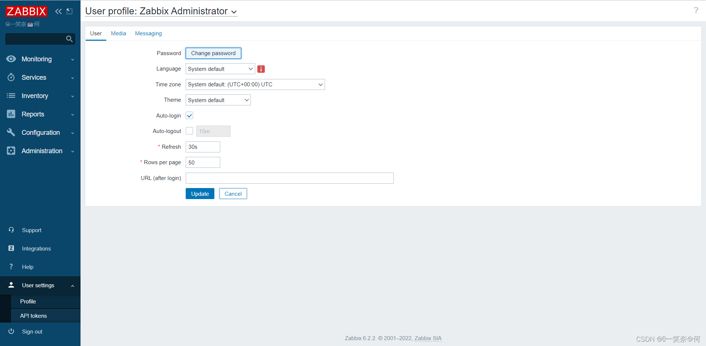The image size is (706, 346).
Task: Click the hide sidebar icon
Action: [69, 11]
